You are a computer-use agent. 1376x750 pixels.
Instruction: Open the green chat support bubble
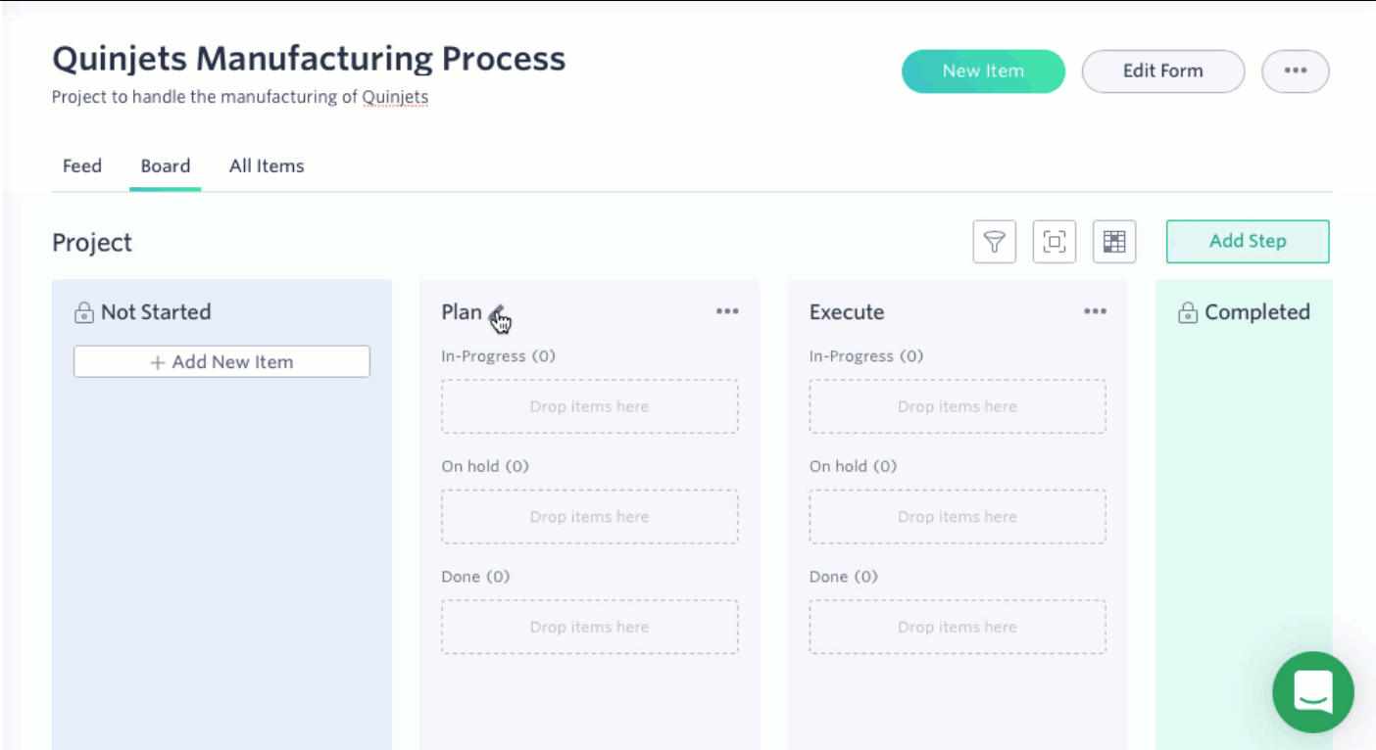[1313, 692]
